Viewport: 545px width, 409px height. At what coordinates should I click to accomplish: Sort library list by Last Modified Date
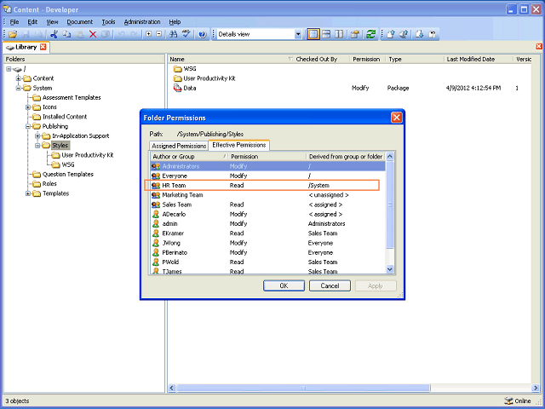(479, 59)
